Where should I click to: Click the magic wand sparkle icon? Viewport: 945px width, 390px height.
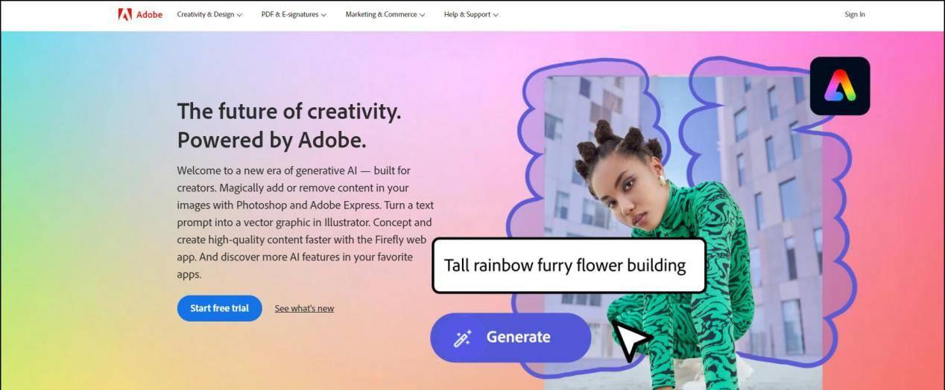click(463, 339)
